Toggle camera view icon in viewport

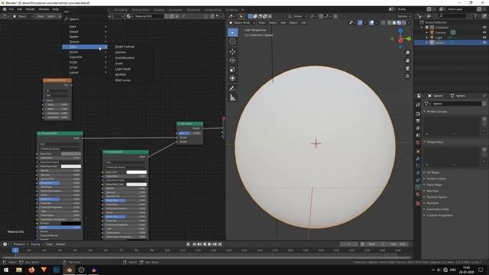click(x=407, y=68)
